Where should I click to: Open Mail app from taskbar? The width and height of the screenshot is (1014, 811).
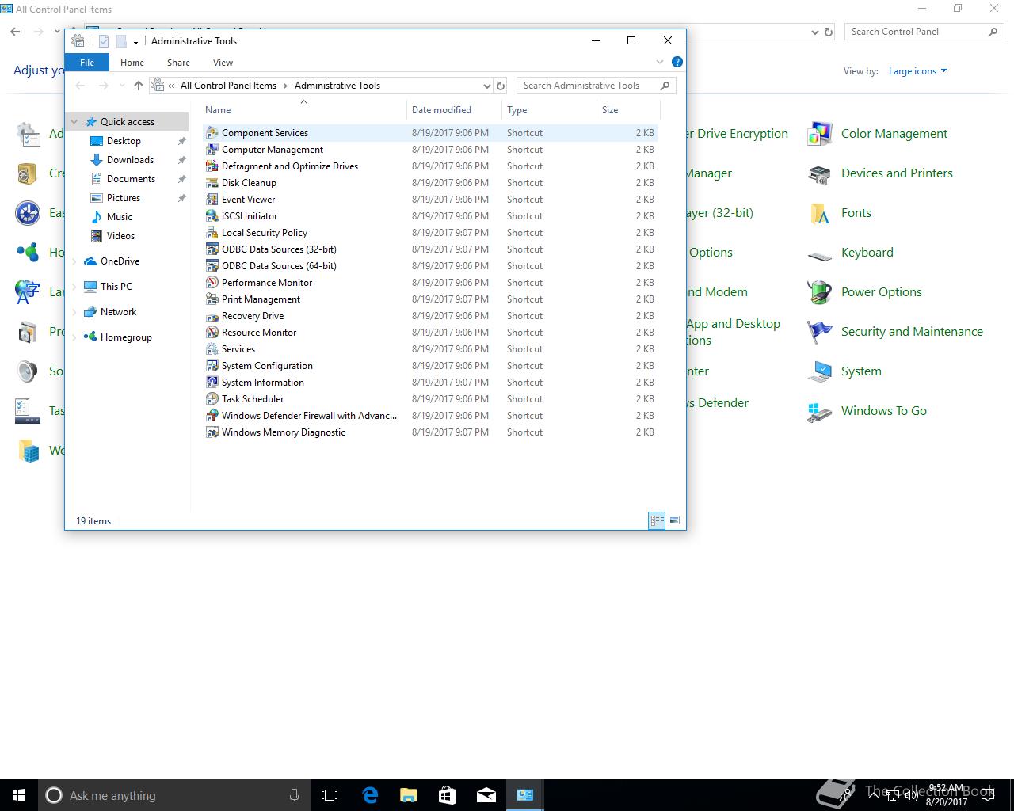click(486, 795)
